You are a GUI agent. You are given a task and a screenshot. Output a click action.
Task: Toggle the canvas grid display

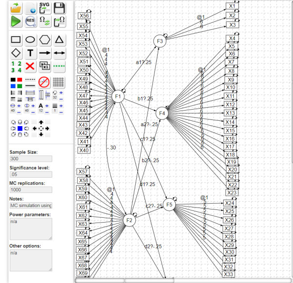point(60,81)
